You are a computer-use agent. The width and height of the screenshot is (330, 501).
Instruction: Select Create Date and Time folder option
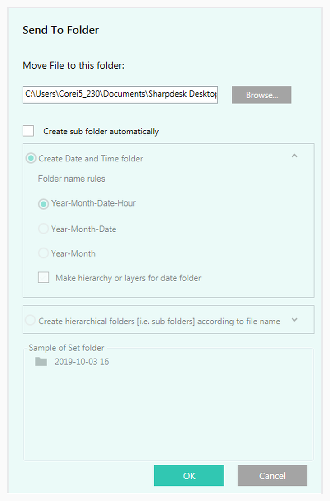tap(31, 158)
